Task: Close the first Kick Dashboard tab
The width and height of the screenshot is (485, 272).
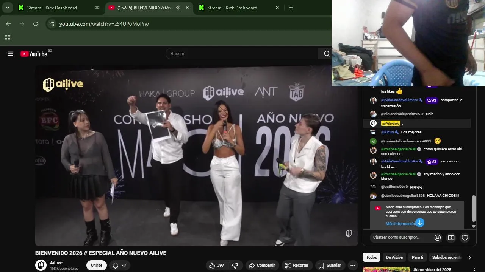Action: pos(97,8)
